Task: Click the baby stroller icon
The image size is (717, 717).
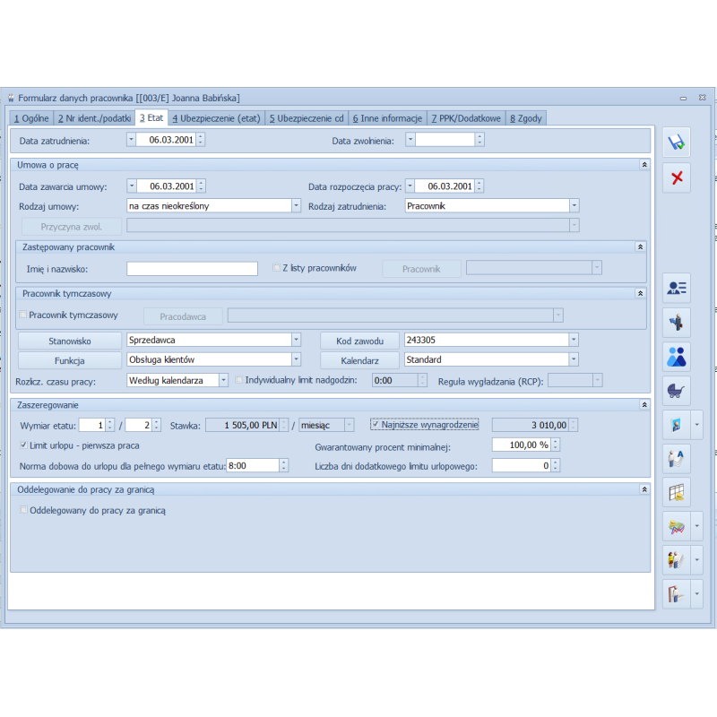Action: coord(677,390)
